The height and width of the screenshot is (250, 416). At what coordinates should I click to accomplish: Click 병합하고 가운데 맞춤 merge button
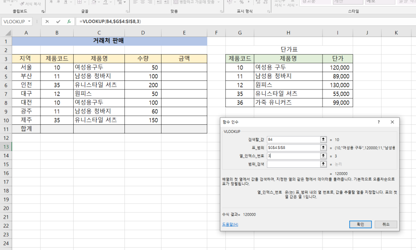tap(194, 2)
